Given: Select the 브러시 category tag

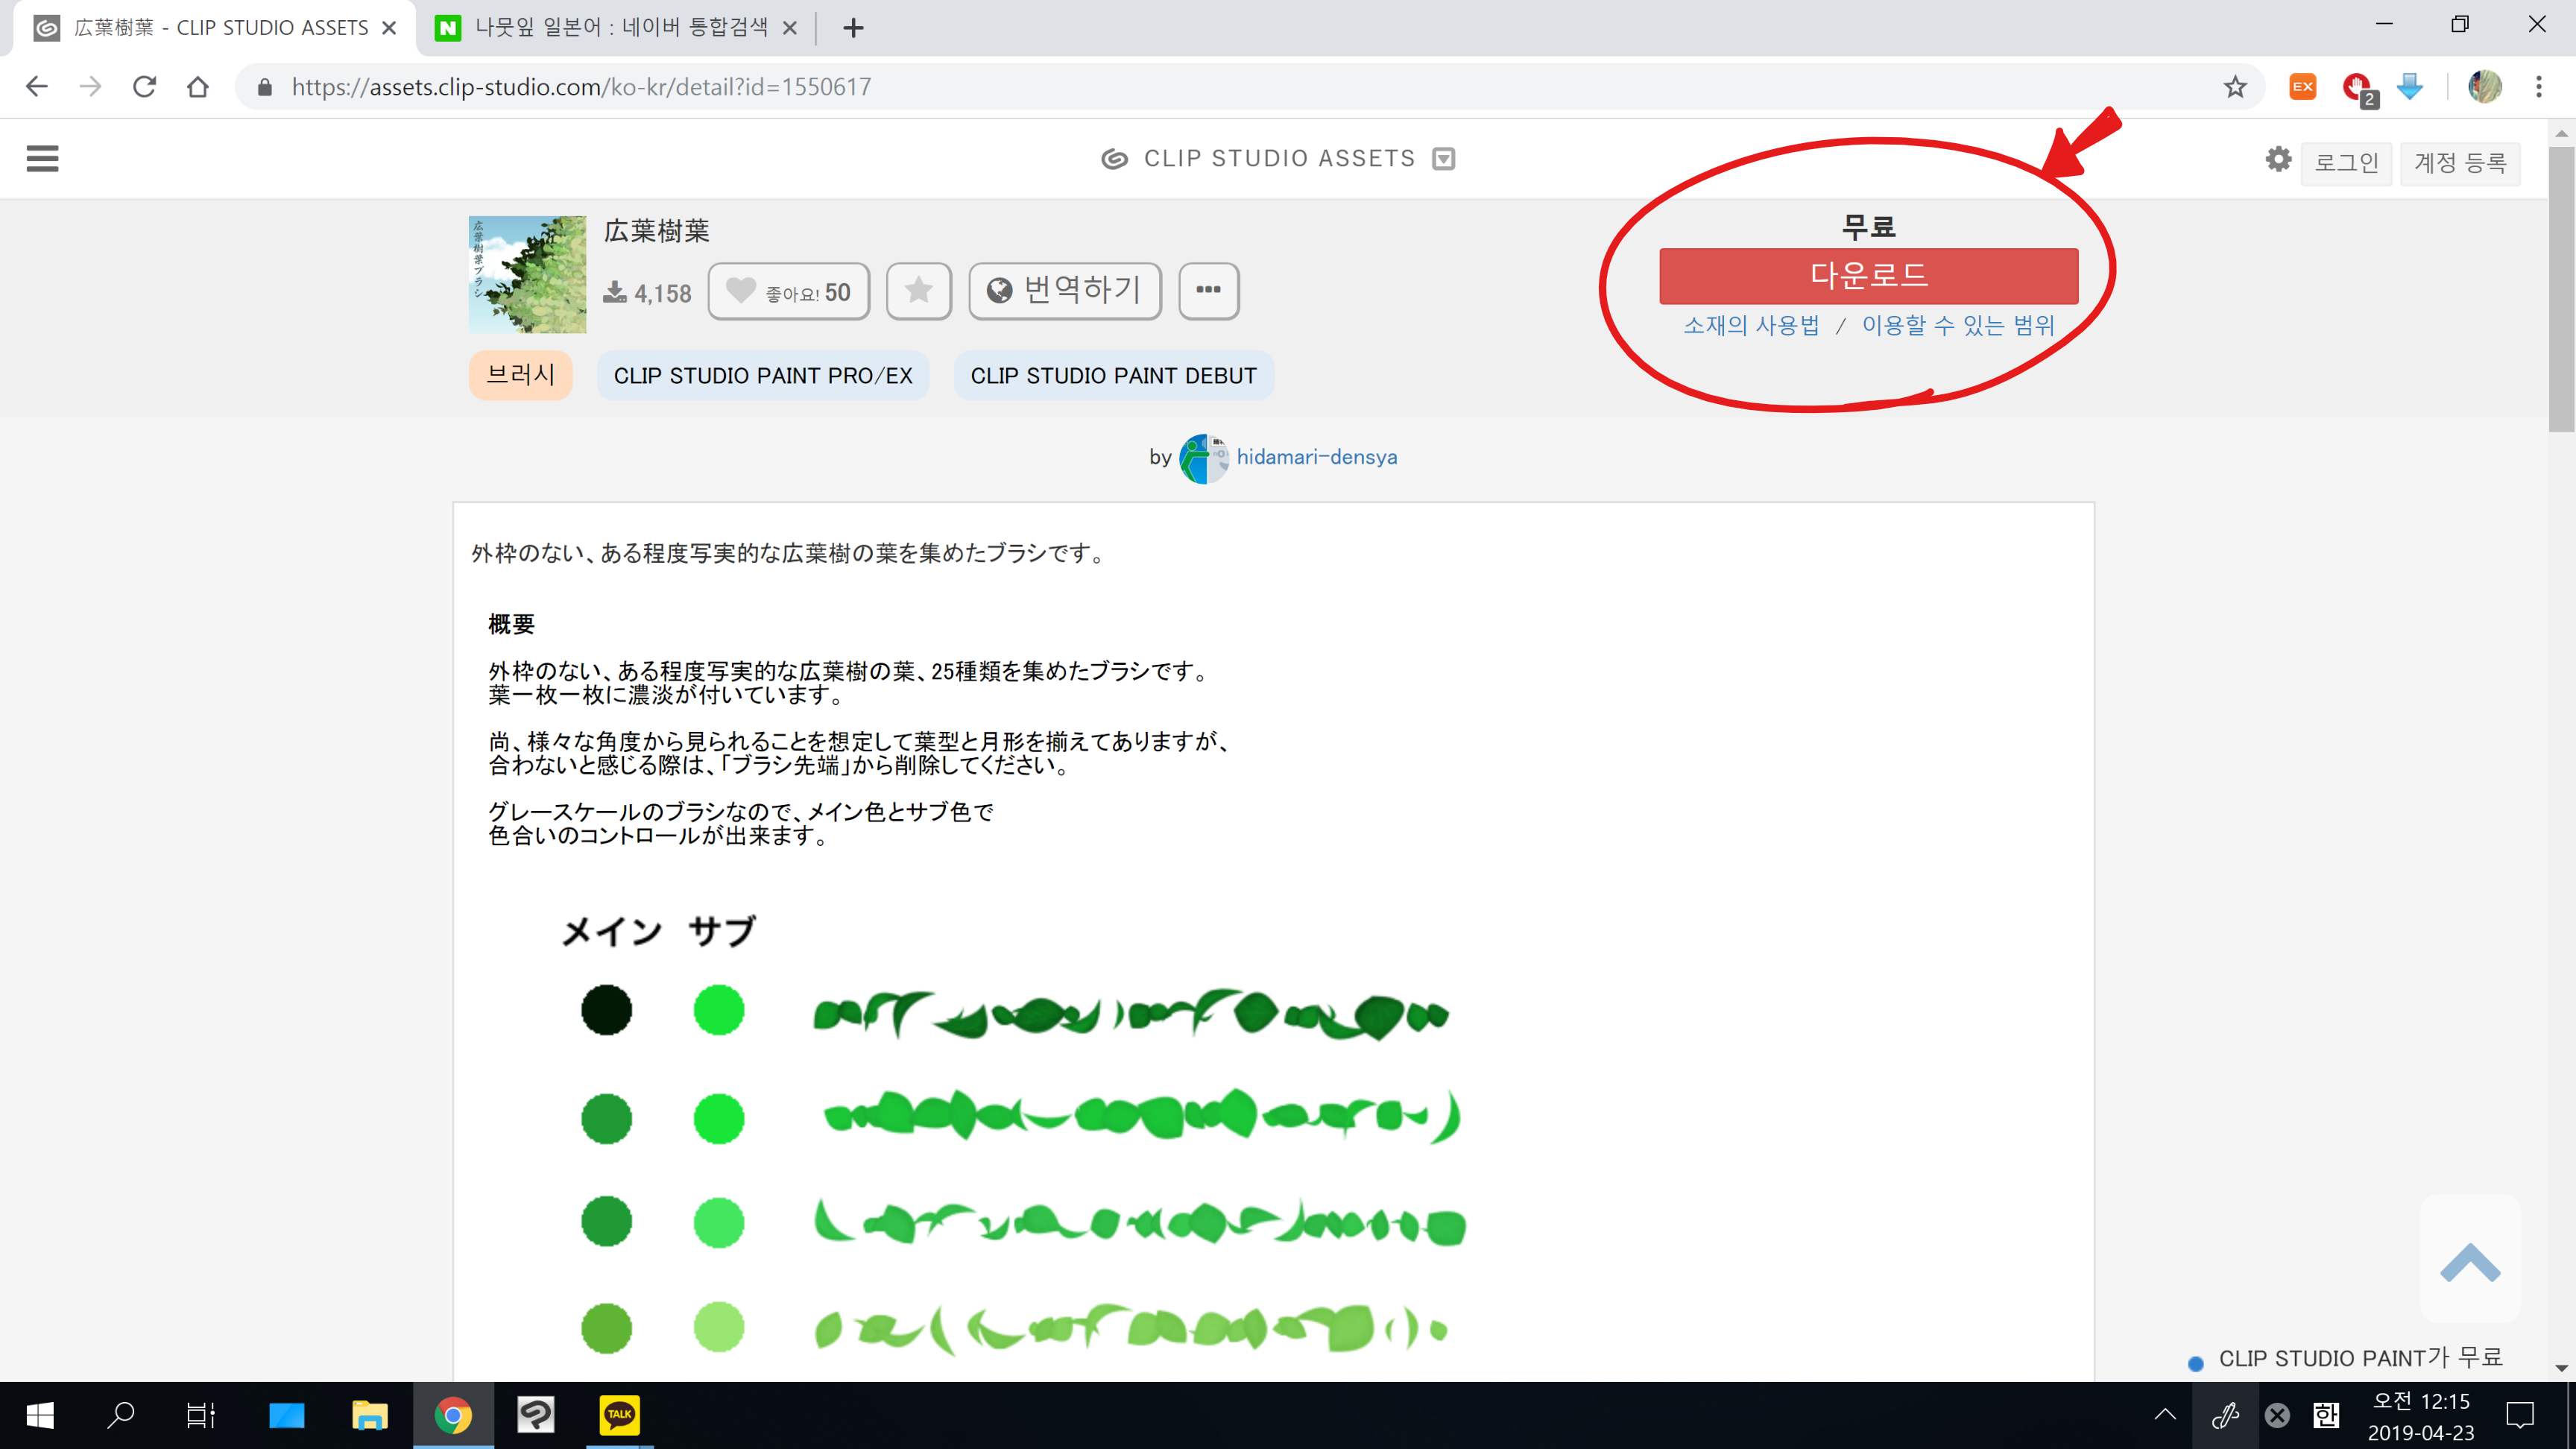Looking at the screenshot, I should (x=520, y=375).
